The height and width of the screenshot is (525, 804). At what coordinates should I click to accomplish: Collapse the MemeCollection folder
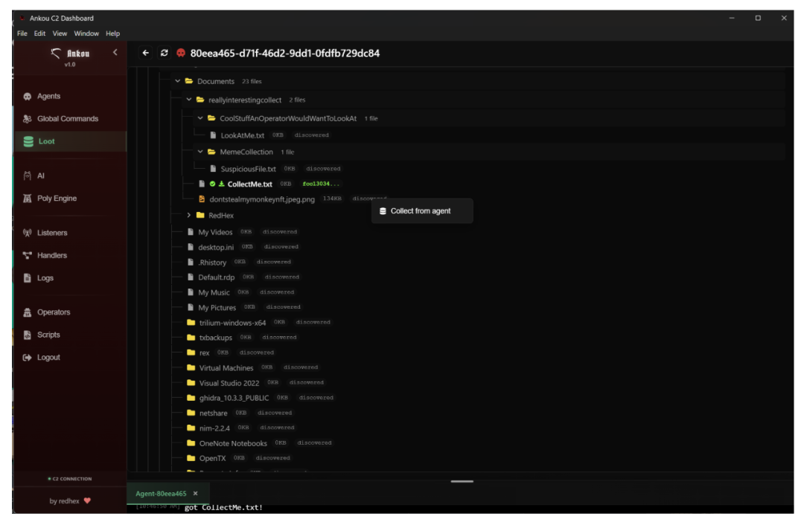tap(200, 152)
